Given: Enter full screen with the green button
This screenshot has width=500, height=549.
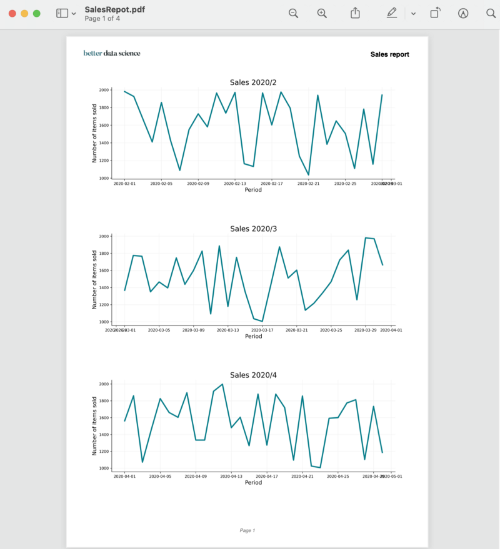Looking at the screenshot, I should pos(36,13).
